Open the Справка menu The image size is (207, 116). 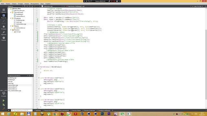[48, 4]
